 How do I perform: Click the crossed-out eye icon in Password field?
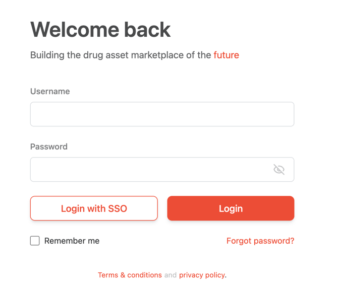click(x=279, y=170)
